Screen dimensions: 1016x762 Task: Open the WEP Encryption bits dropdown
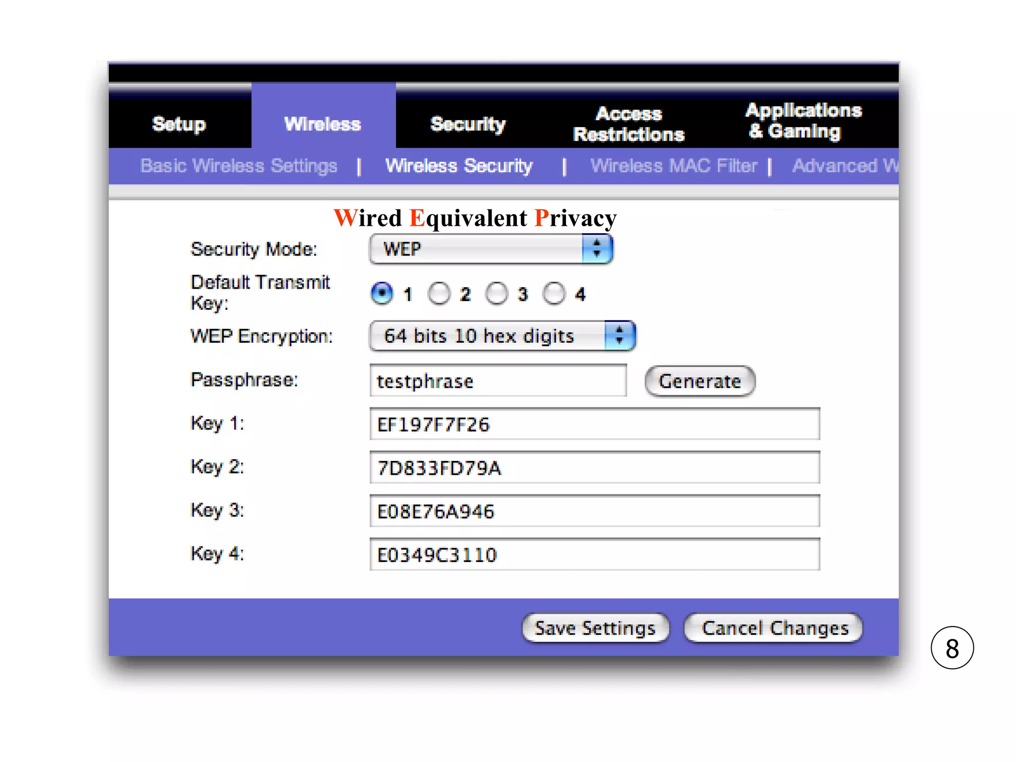click(486, 336)
